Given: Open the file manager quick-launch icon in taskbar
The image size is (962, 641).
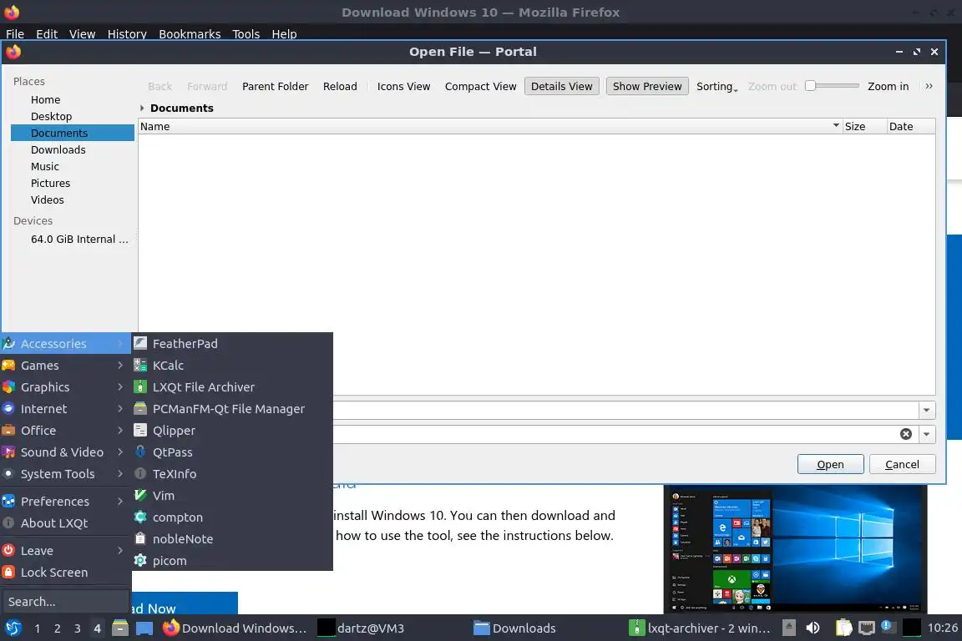Looking at the screenshot, I should pos(120,628).
